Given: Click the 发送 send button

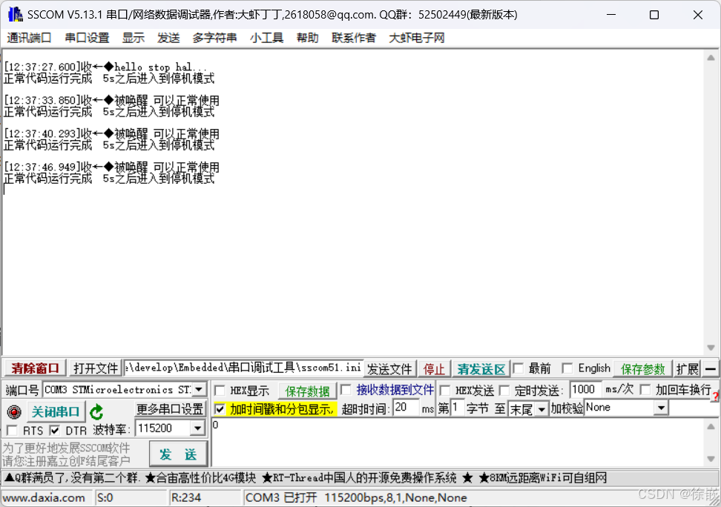Looking at the screenshot, I should click(x=178, y=454).
